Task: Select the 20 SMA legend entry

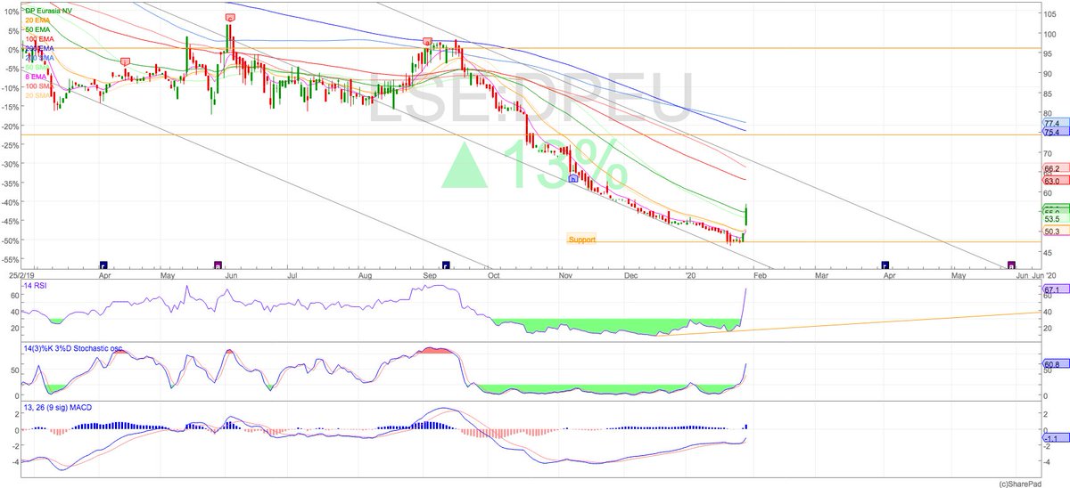Action: tap(37, 97)
